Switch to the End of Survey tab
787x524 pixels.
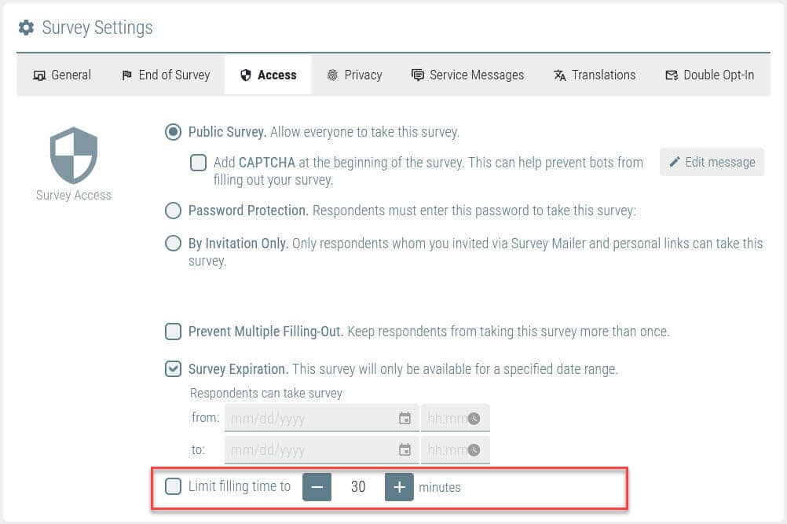point(167,75)
